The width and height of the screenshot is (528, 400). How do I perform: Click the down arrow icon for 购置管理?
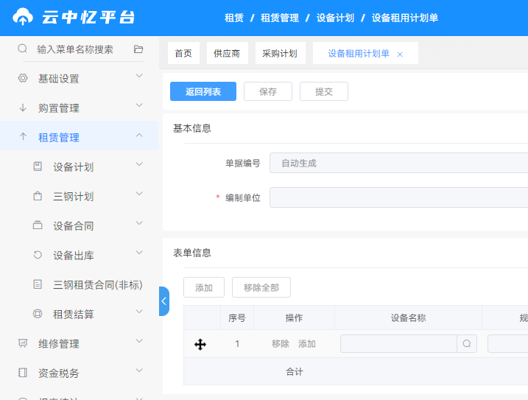[23, 108]
